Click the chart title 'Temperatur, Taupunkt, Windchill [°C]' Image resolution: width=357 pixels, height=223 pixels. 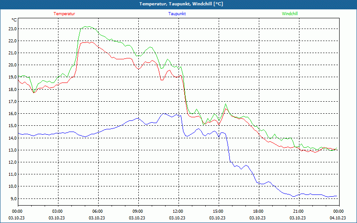click(181, 4)
